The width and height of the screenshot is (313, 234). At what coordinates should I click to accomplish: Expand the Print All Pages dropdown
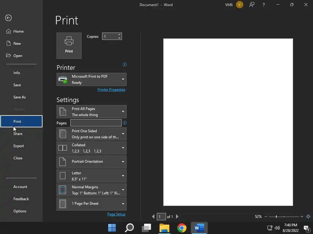tap(91, 112)
